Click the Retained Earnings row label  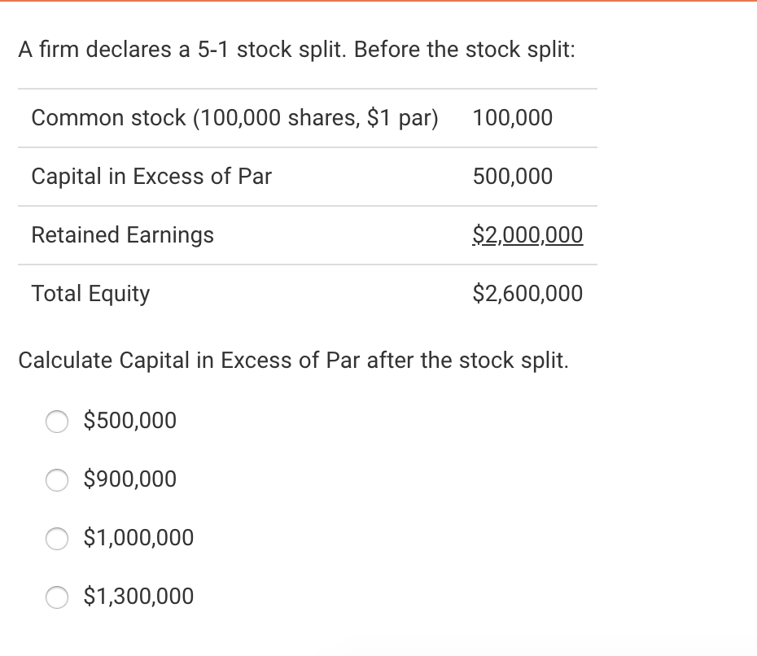(x=123, y=235)
